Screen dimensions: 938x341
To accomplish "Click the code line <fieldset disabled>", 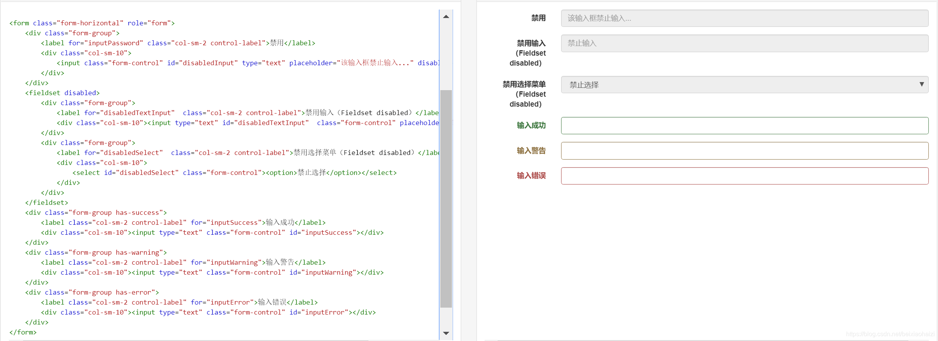I will click(x=63, y=93).
